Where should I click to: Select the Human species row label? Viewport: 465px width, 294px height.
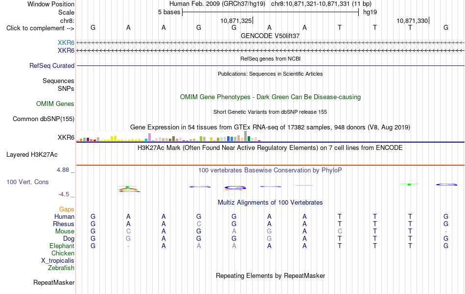(64, 216)
